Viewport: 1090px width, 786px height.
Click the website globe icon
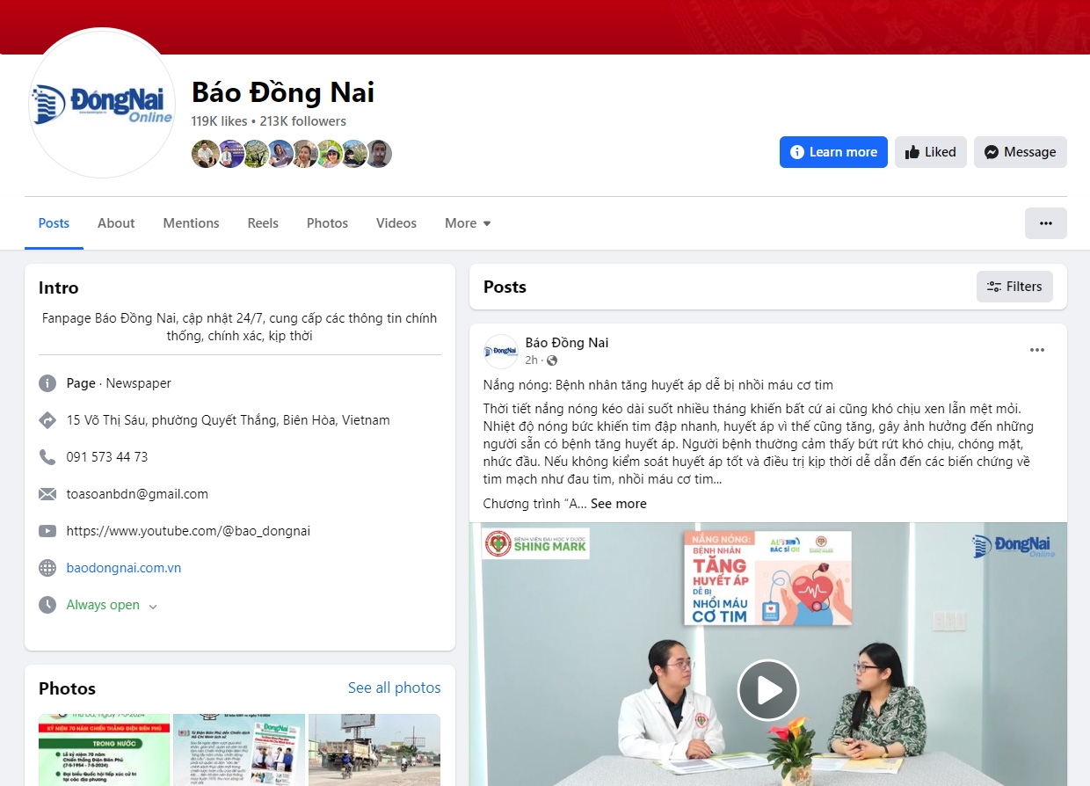point(47,568)
